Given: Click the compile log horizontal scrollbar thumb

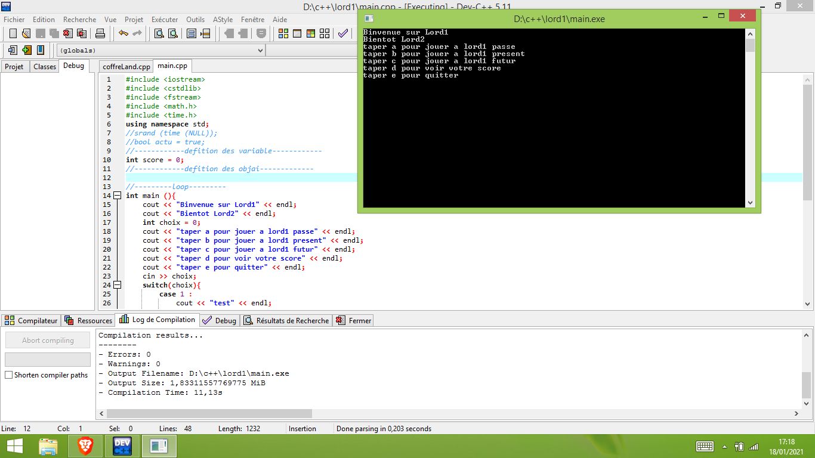Looking at the screenshot, I should [x=209, y=413].
